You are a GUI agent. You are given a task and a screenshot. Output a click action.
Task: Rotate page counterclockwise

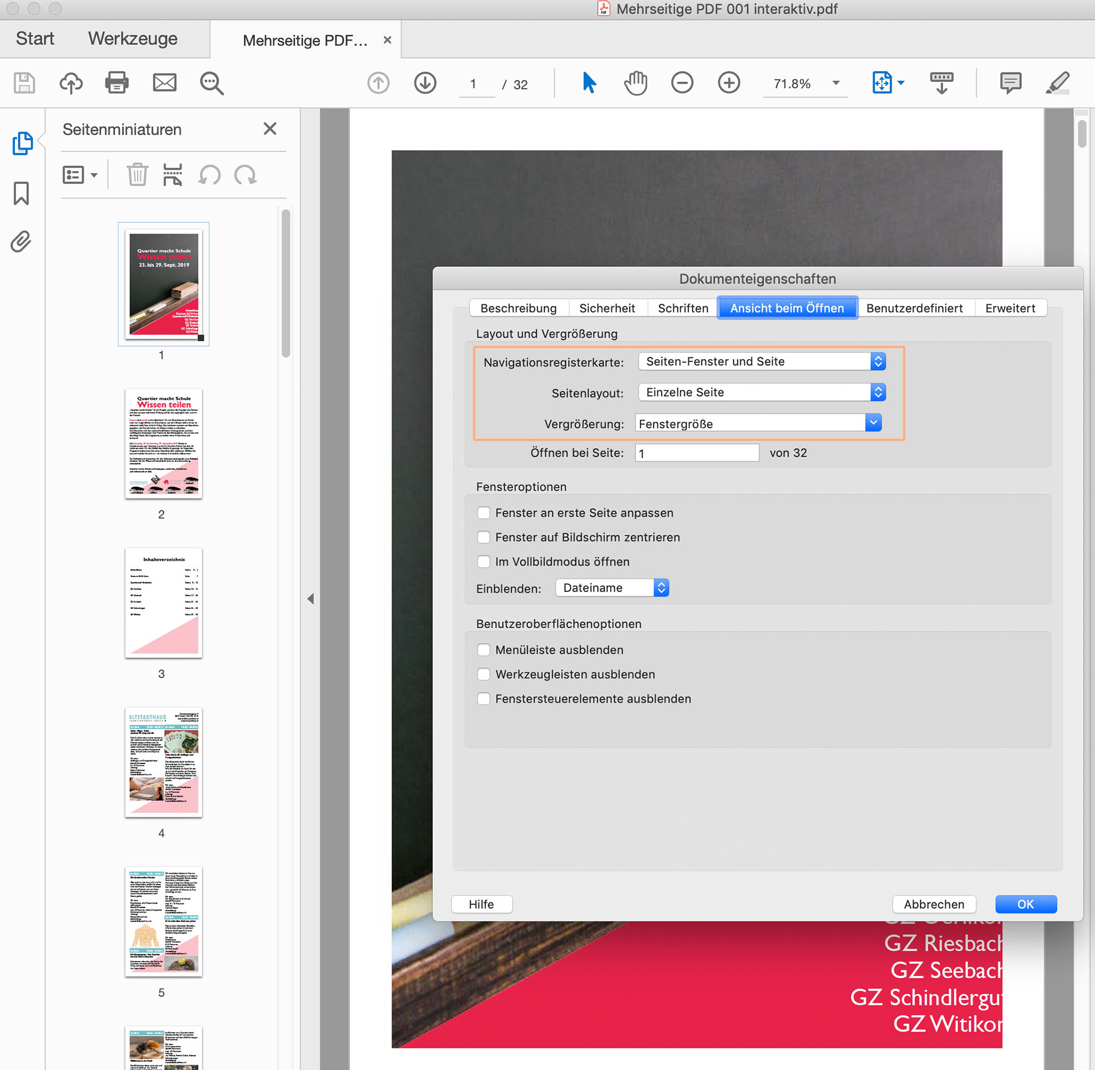tap(209, 174)
